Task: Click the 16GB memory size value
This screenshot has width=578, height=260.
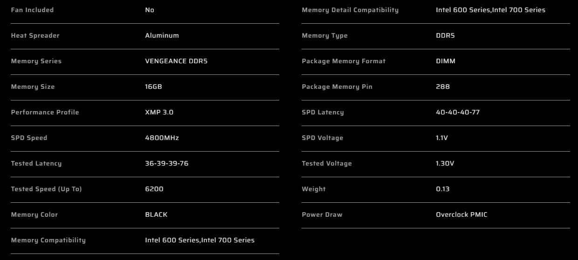Action: (x=153, y=87)
